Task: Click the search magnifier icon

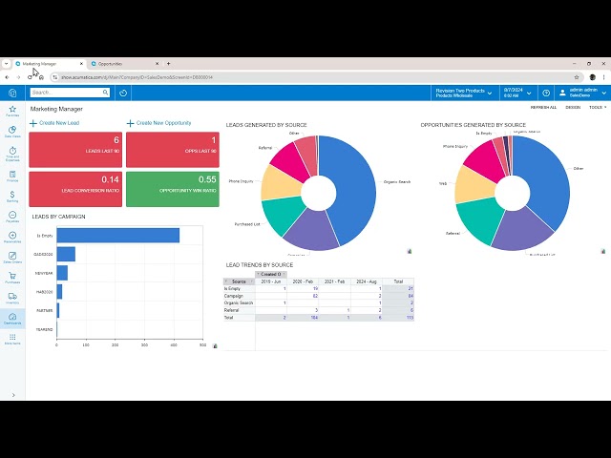Action: (x=105, y=93)
